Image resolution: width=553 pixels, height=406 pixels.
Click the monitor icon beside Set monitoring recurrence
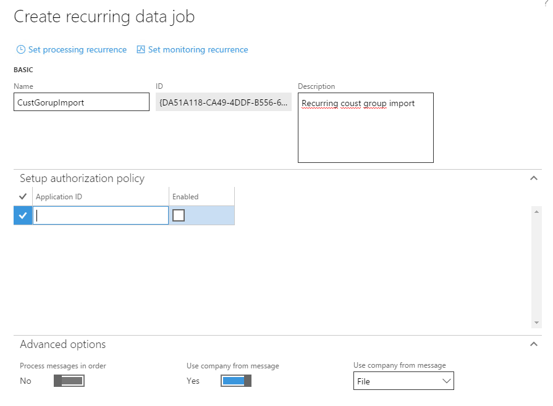(141, 49)
